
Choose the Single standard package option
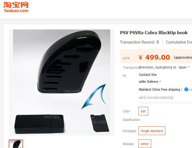click(152, 131)
